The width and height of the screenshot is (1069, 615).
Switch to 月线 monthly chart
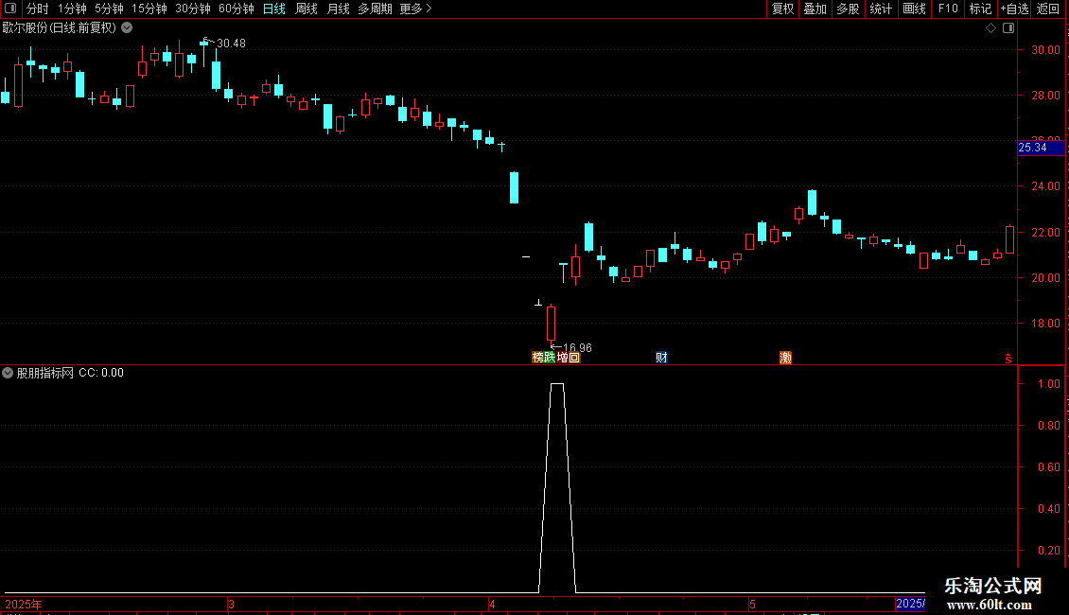(x=338, y=9)
